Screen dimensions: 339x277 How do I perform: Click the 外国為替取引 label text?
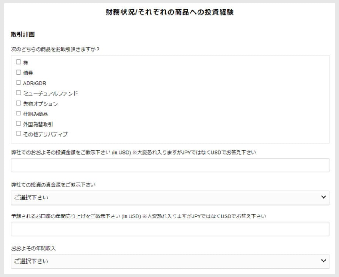38,124
